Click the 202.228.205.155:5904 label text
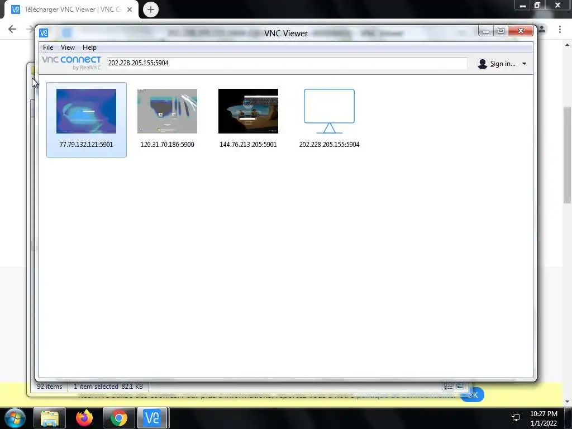This screenshot has height=429, width=572. pos(329,145)
